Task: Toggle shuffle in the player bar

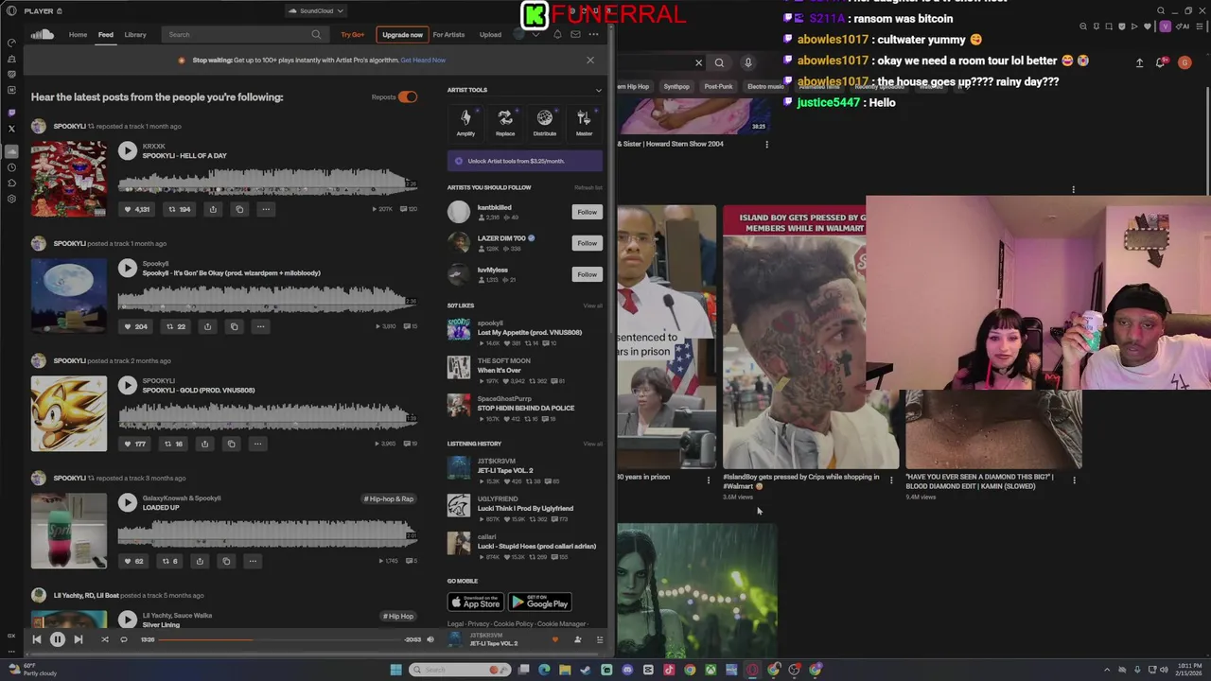Action: click(x=104, y=640)
